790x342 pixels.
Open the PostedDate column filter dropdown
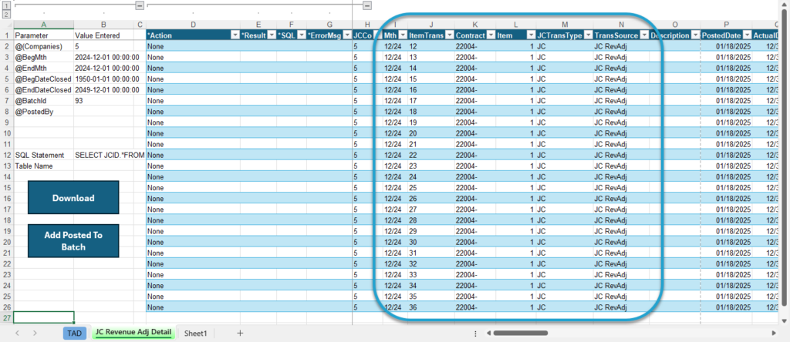(x=747, y=35)
